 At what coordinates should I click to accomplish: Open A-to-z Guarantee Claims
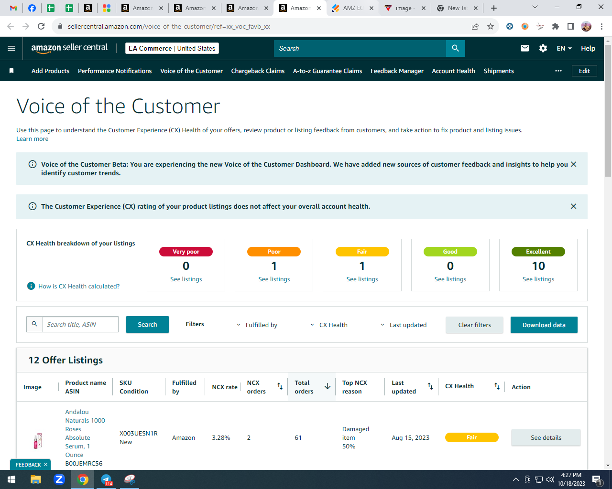pos(328,71)
